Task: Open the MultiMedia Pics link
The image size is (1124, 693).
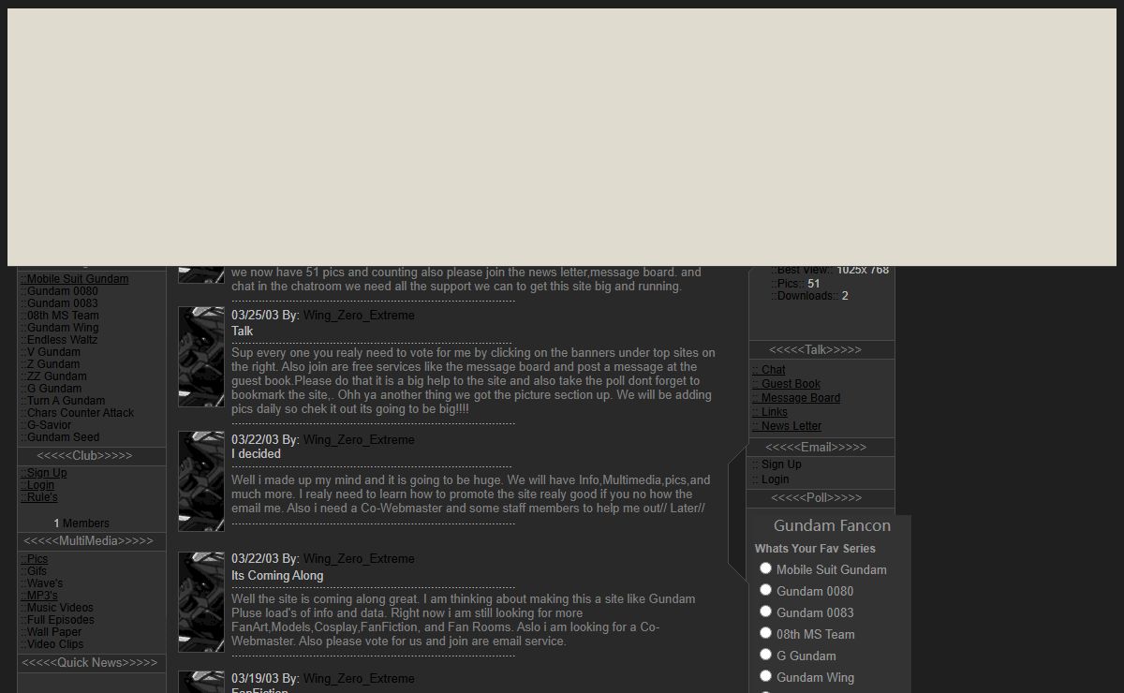Action: click(35, 559)
